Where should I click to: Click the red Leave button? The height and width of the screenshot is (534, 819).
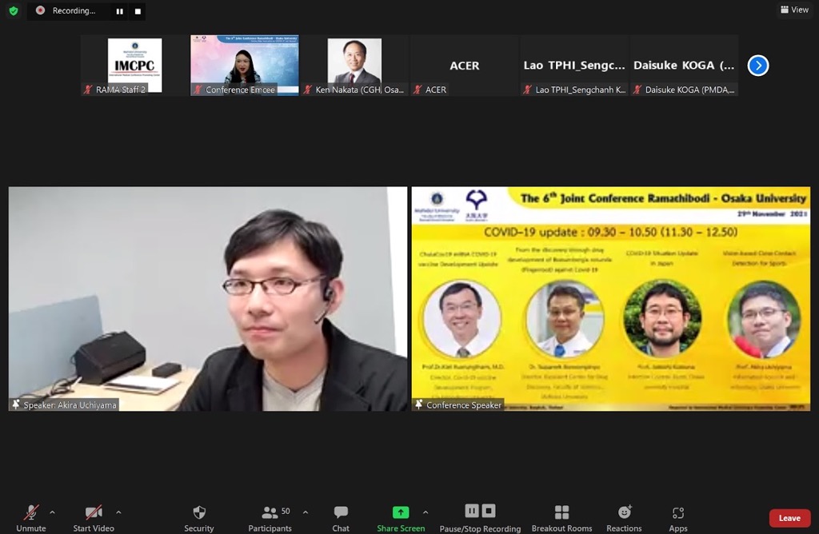click(789, 518)
